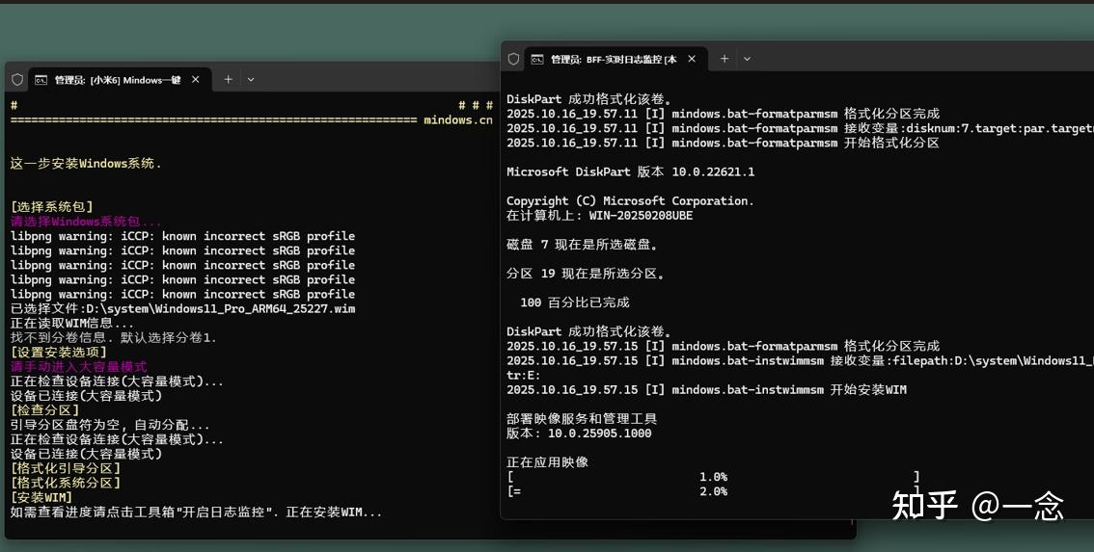Click the 分区 19 现在是所选分区 line
This screenshot has height=552, width=1094.
point(586,274)
